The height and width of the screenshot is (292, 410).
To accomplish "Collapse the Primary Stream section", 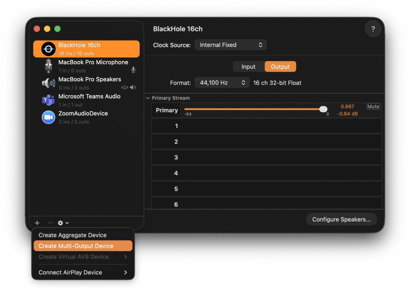I will click(x=148, y=98).
